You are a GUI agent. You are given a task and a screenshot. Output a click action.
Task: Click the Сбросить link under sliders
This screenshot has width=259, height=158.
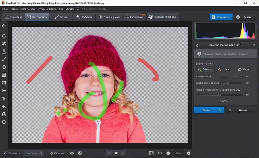(225, 101)
